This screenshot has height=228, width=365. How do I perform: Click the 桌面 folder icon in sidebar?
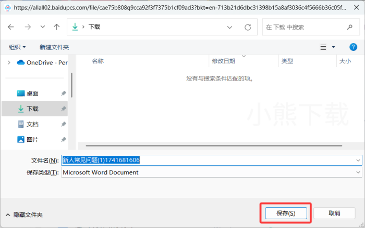[x=21, y=93]
